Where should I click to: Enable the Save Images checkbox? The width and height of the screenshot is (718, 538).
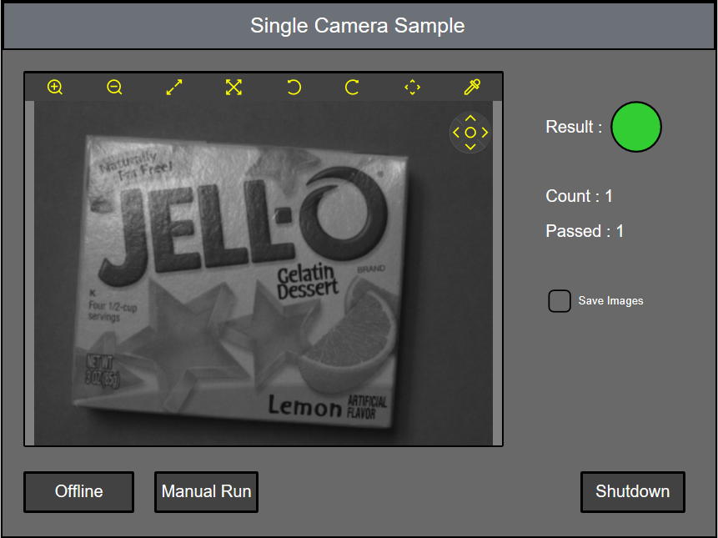560,301
